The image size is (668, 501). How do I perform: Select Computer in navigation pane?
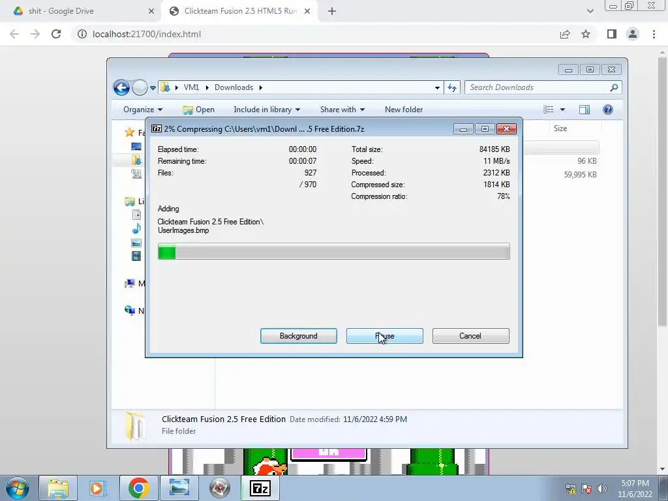(x=130, y=283)
